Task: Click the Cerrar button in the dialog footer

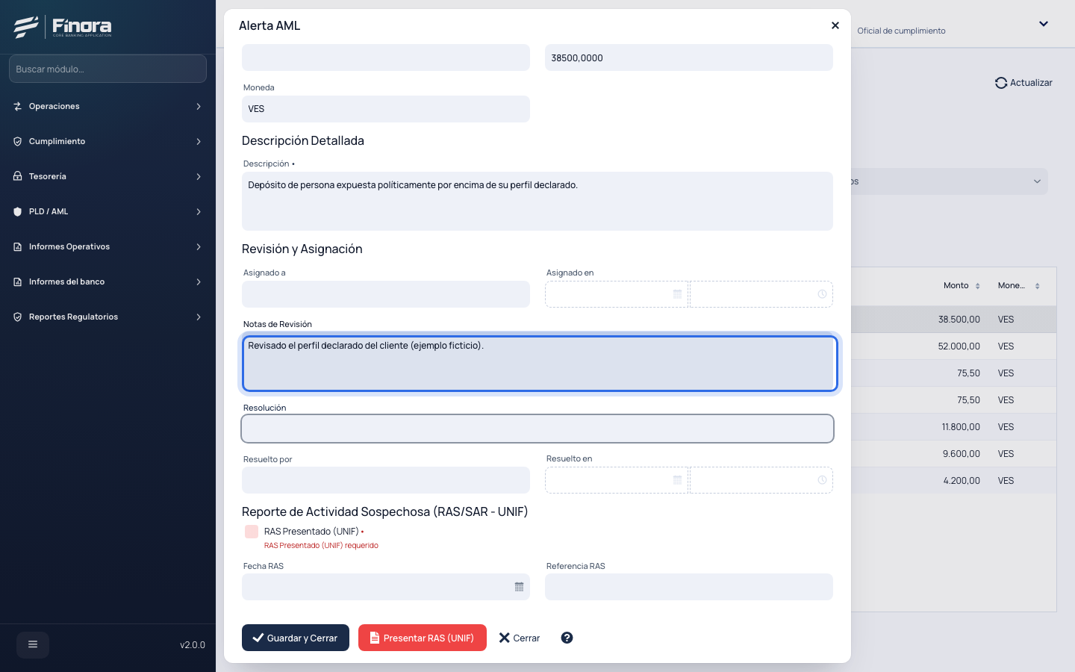Action: [520, 638]
